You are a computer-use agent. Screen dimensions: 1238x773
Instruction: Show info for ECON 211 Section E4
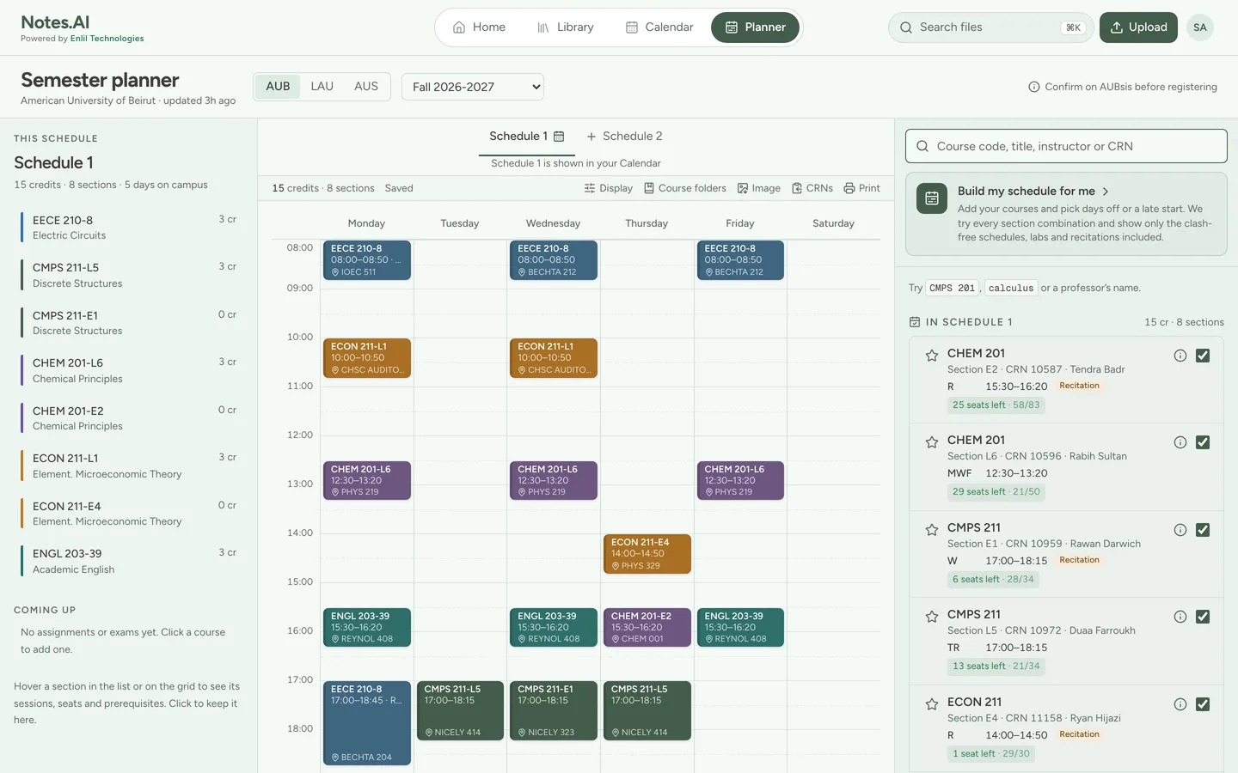[x=1180, y=704]
